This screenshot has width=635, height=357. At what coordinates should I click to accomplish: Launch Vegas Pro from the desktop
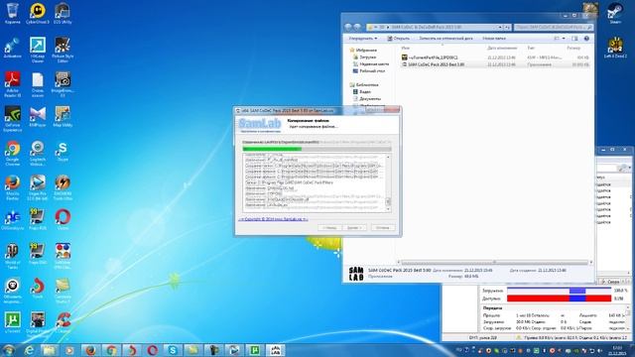click(x=38, y=187)
